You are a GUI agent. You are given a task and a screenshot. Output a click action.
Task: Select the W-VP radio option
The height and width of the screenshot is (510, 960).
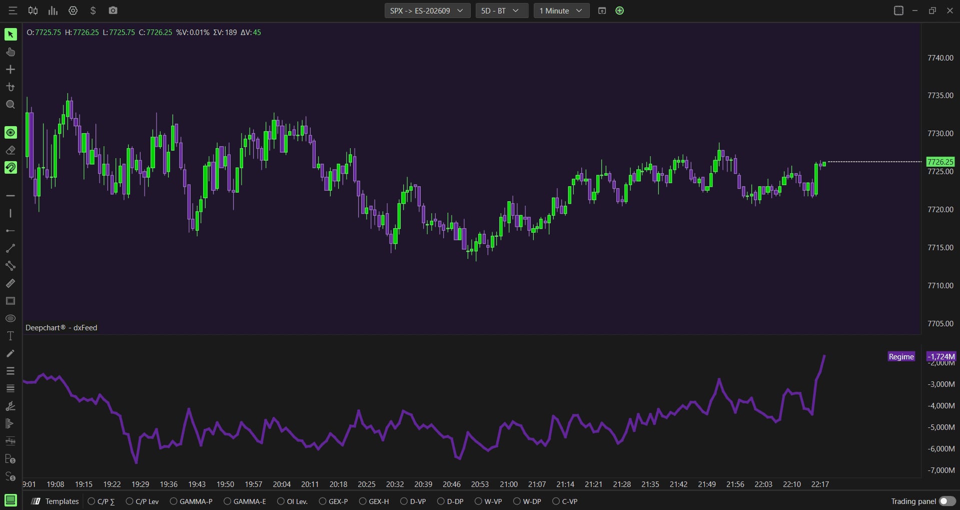tap(488, 501)
